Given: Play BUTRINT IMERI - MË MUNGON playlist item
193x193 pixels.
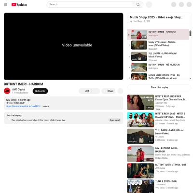Looking at the screenshot, I should point(158,68).
